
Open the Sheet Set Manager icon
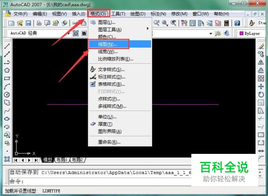click(x=210, y=23)
